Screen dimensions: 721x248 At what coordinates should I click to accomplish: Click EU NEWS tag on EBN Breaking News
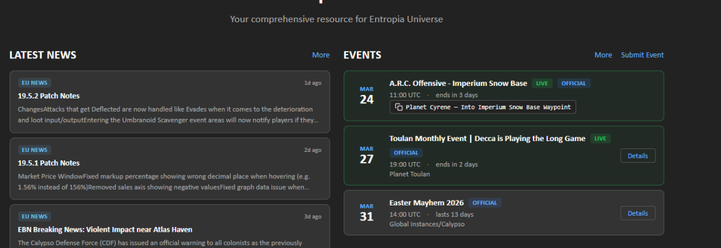[x=34, y=216]
